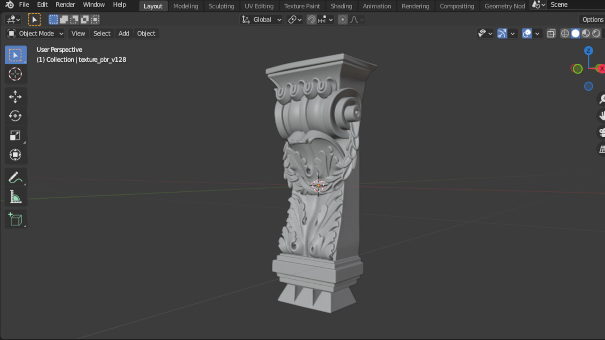605x340 pixels.
Task: Open the Edit menu
Action: click(42, 5)
